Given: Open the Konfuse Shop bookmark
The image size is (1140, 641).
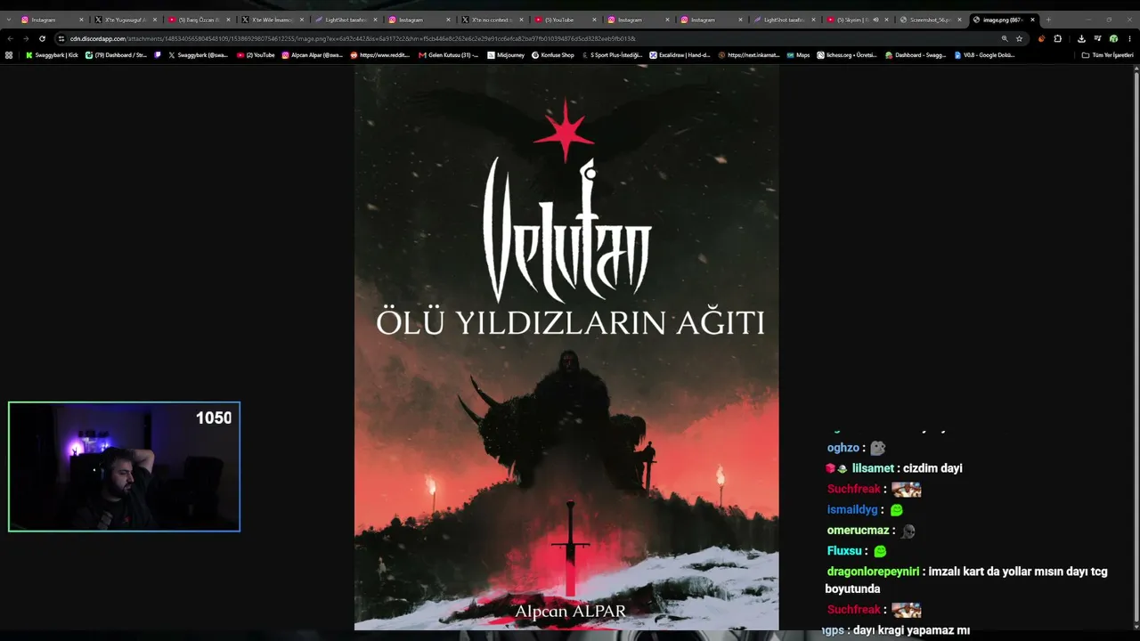Looking at the screenshot, I should pyautogui.click(x=553, y=55).
